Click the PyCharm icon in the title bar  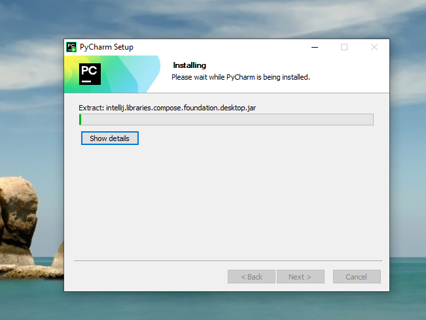(x=72, y=47)
